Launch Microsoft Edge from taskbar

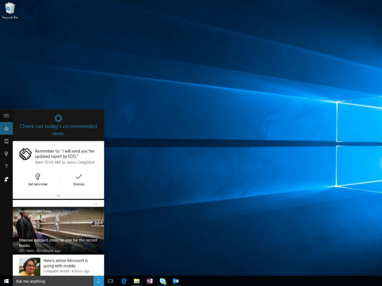tap(124, 281)
